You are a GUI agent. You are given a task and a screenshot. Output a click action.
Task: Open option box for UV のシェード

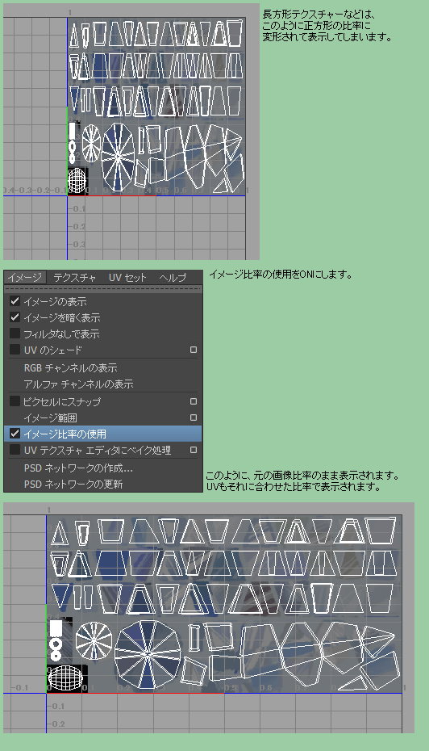click(x=194, y=350)
